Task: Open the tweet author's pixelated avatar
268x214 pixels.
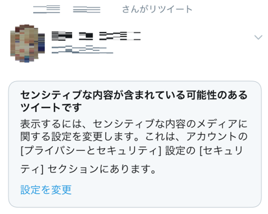Action: pyautogui.click(x=27, y=43)
